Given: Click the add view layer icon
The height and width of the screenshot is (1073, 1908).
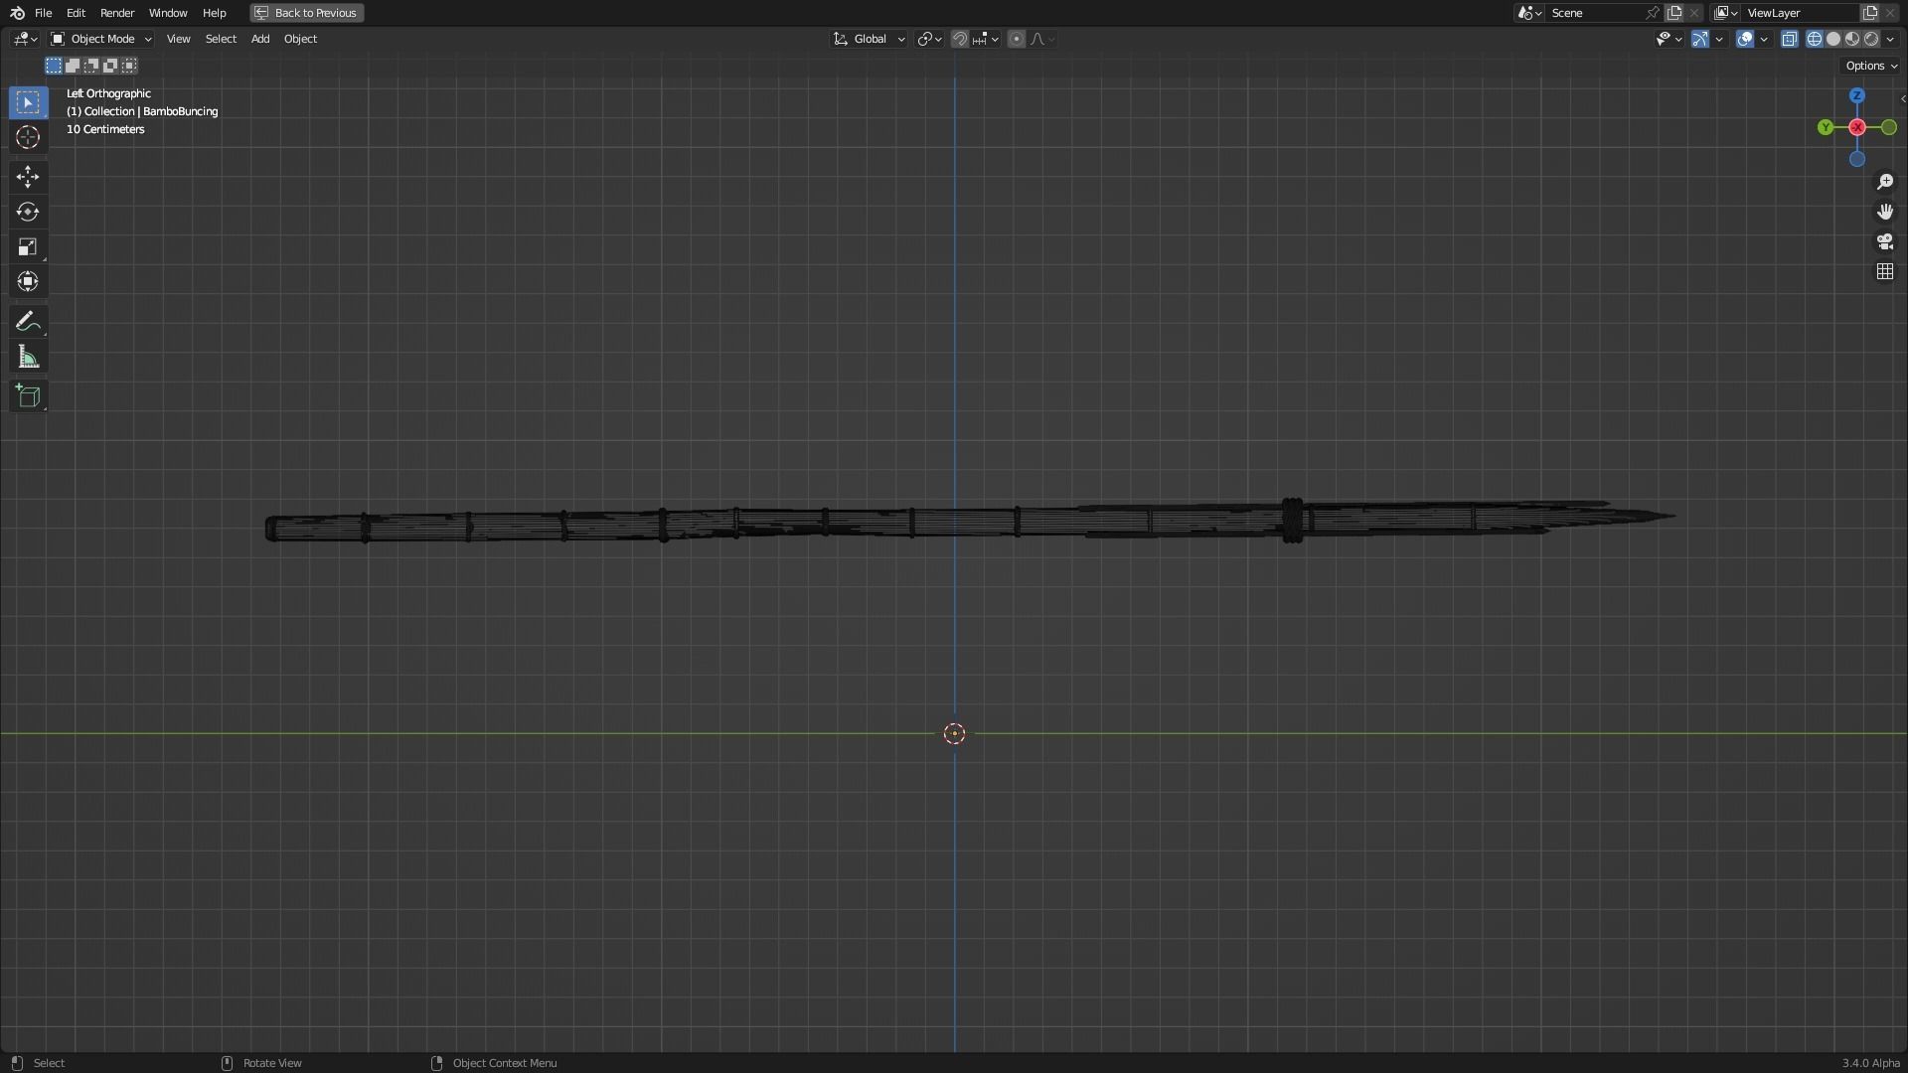Looking at the screenshot, I should 1870,13.
